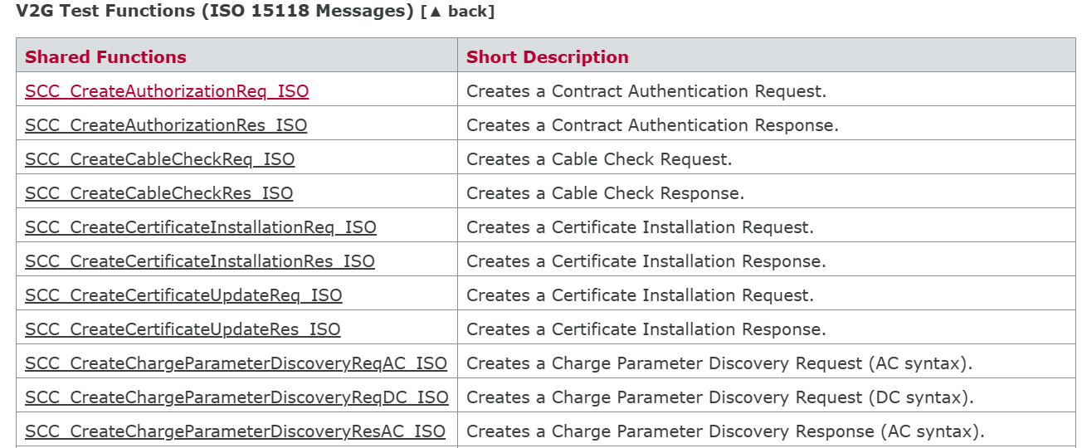
Task: Select the SCC_CreateCertificateInstallationRes_ISO link
Action: [200, 261]
